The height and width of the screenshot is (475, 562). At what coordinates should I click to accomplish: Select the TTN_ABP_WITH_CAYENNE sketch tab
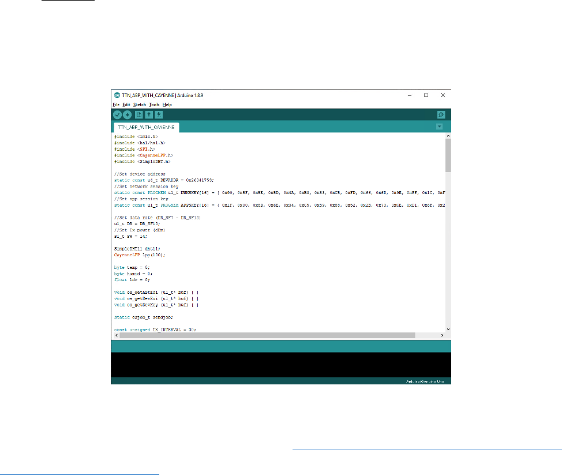click(x=146, y=128)
